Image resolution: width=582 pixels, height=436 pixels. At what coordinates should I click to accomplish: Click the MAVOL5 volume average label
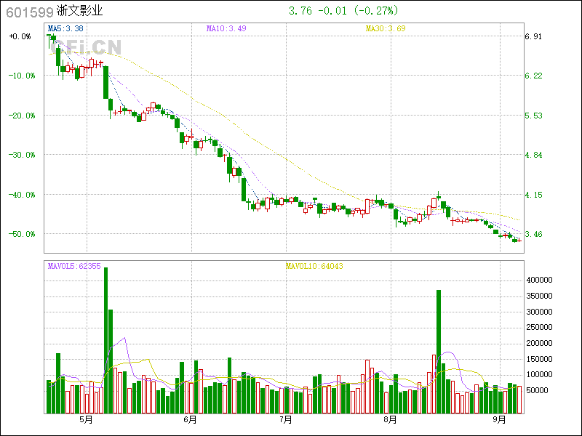tap(74, 266)
